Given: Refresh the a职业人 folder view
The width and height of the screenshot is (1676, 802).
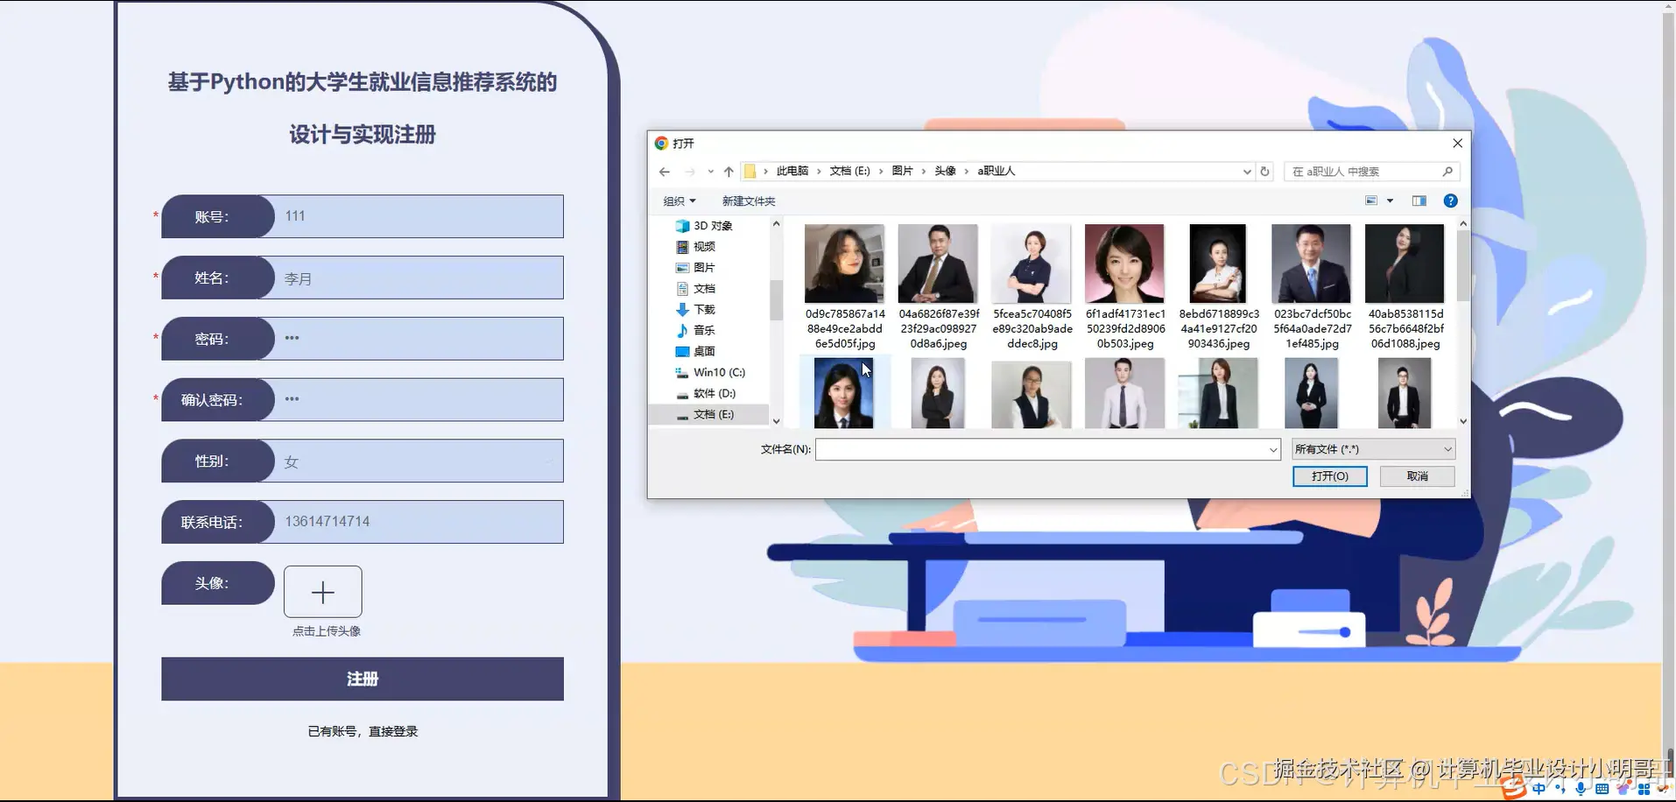Looking at the screenshot, I should 1264,172.
